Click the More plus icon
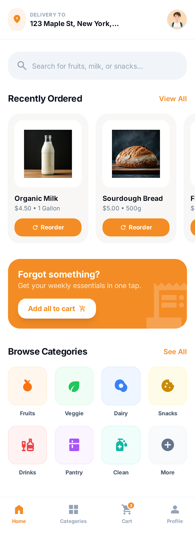195x541 pixels. pos(168,445)
